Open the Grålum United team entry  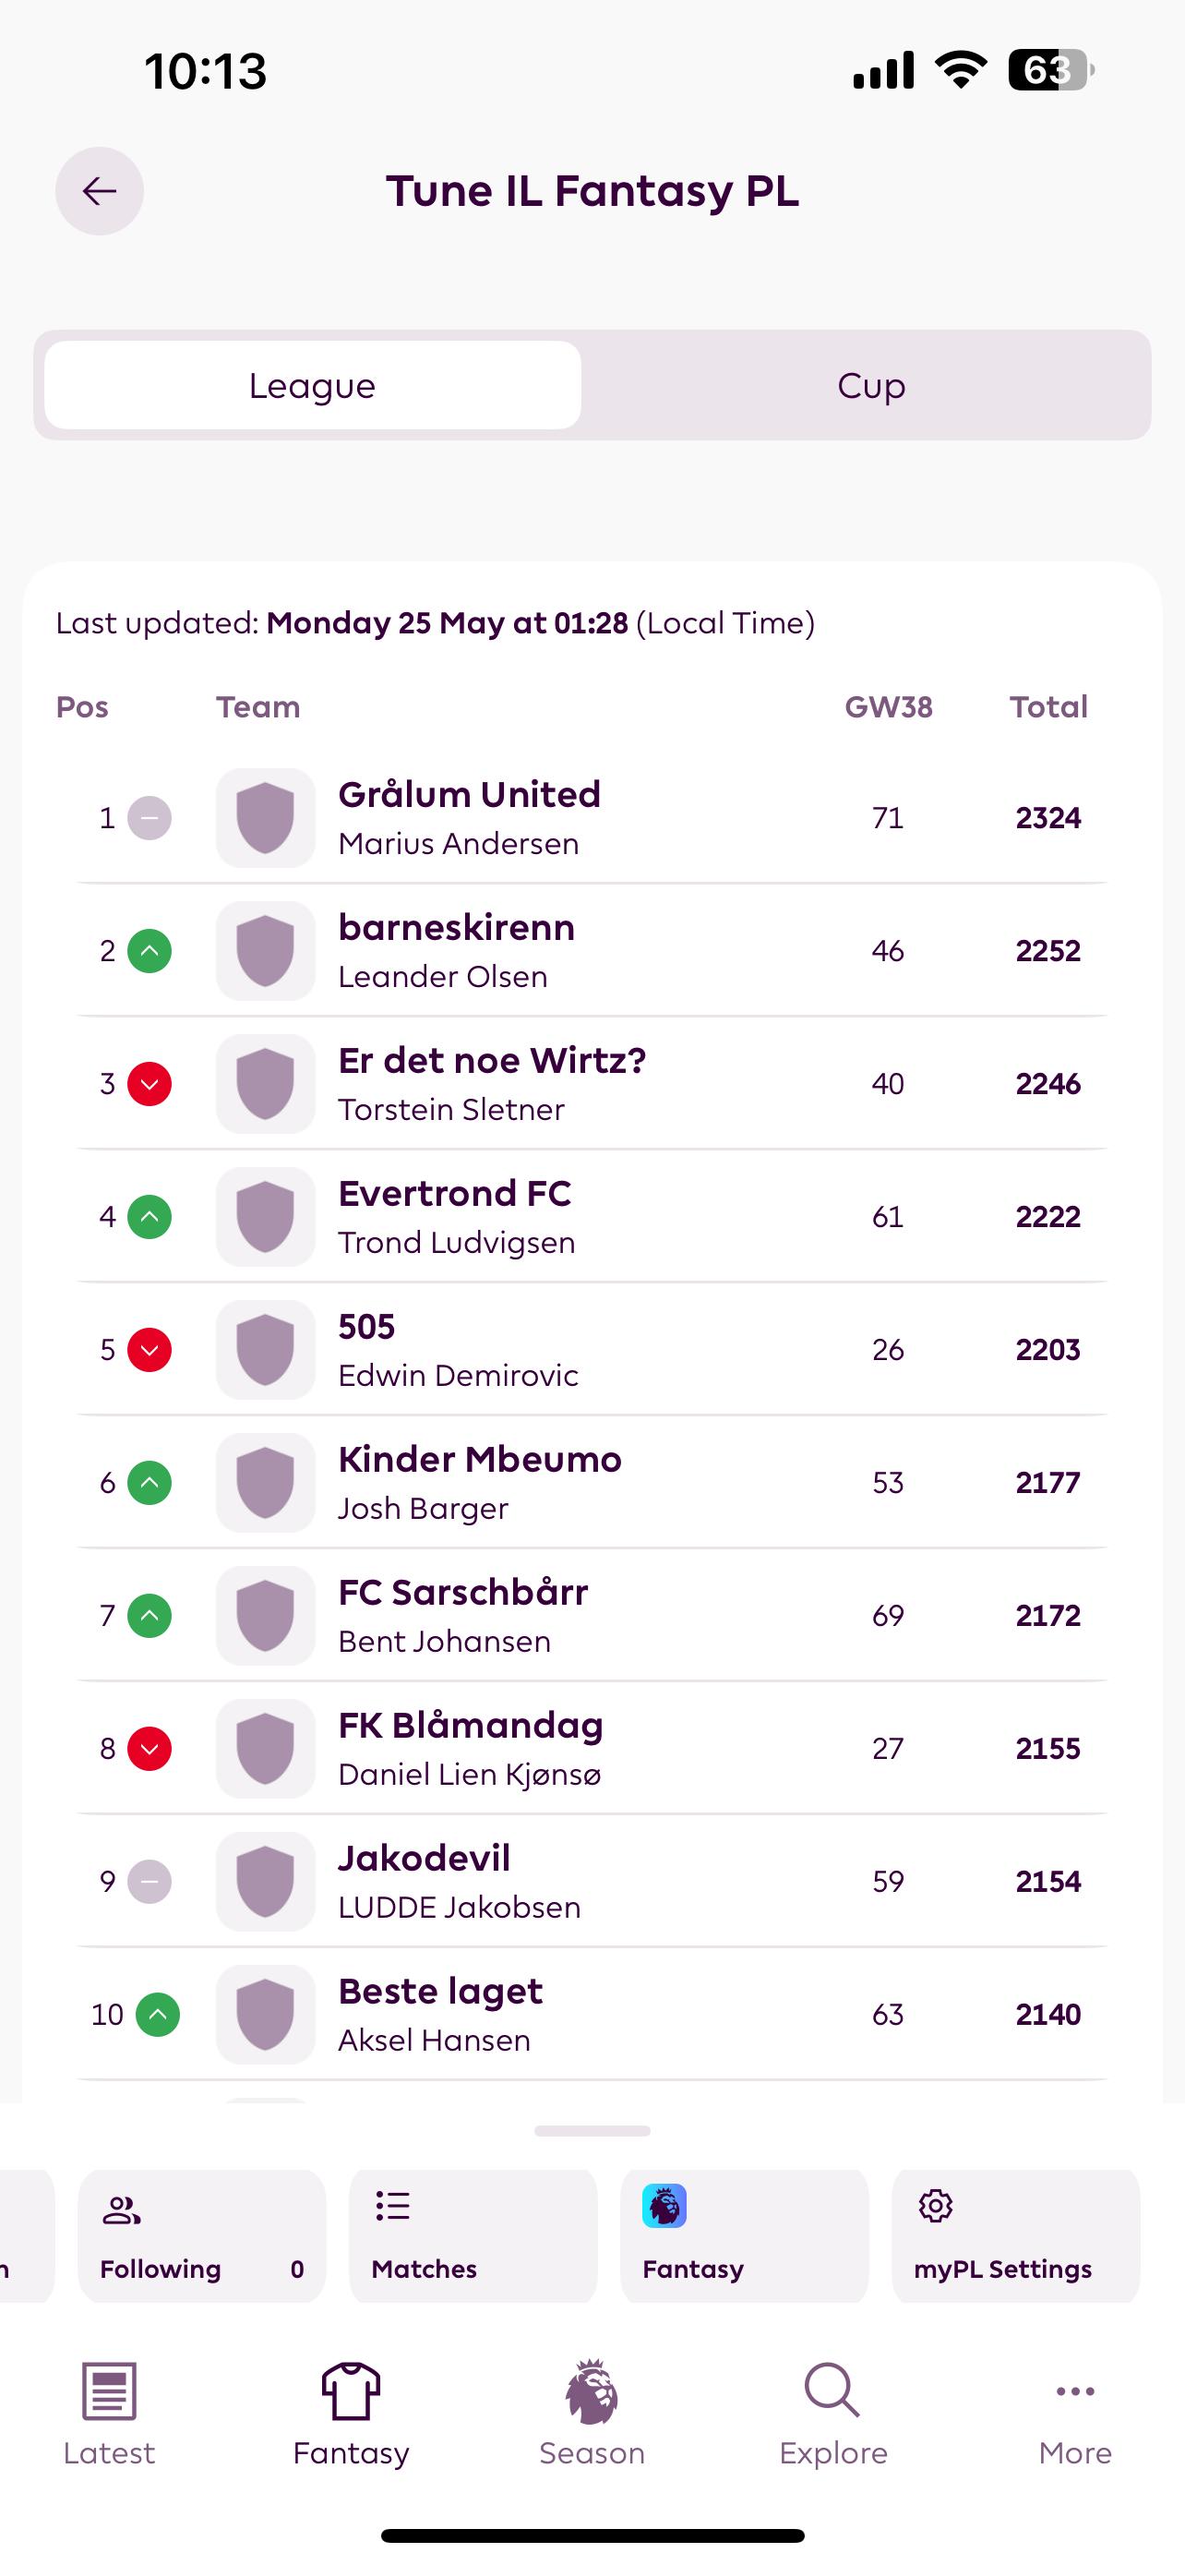pos(592,817)
